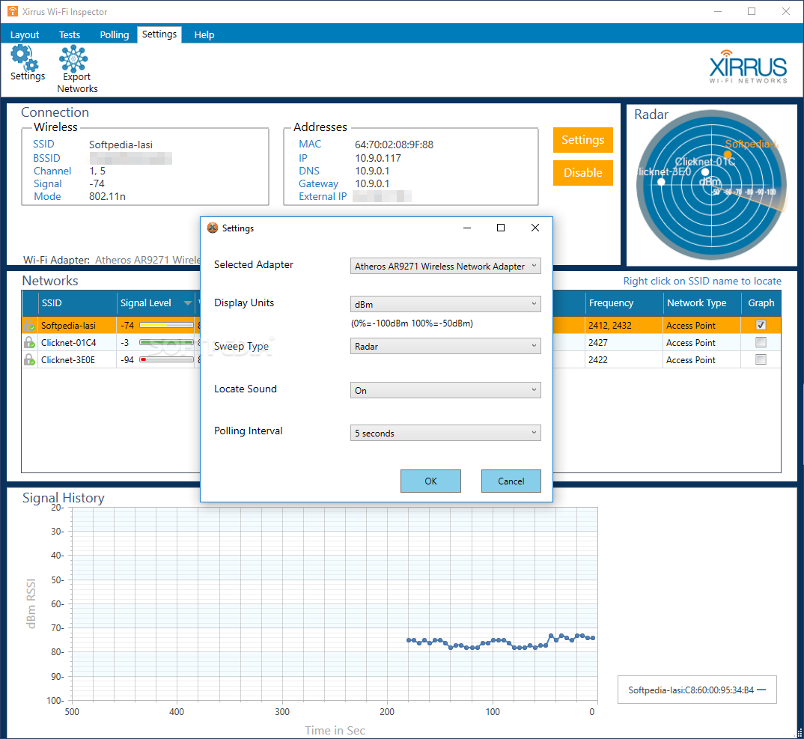This screenshot has width=804, height=739.
Task: Open the Tests menu tab
Action: pos(69,35)
